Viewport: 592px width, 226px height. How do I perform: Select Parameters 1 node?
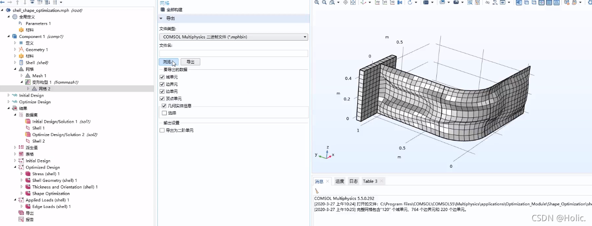pyautogui.click(x=38, y=23)
